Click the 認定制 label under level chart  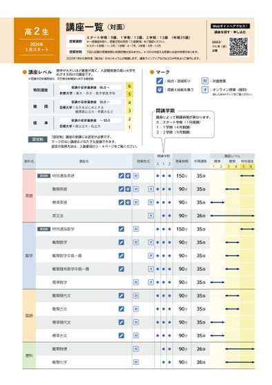click(x=37, y=140)
